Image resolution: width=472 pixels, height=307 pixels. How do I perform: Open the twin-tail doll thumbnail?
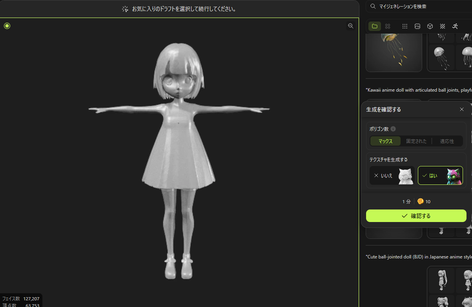tap(441, 280)
